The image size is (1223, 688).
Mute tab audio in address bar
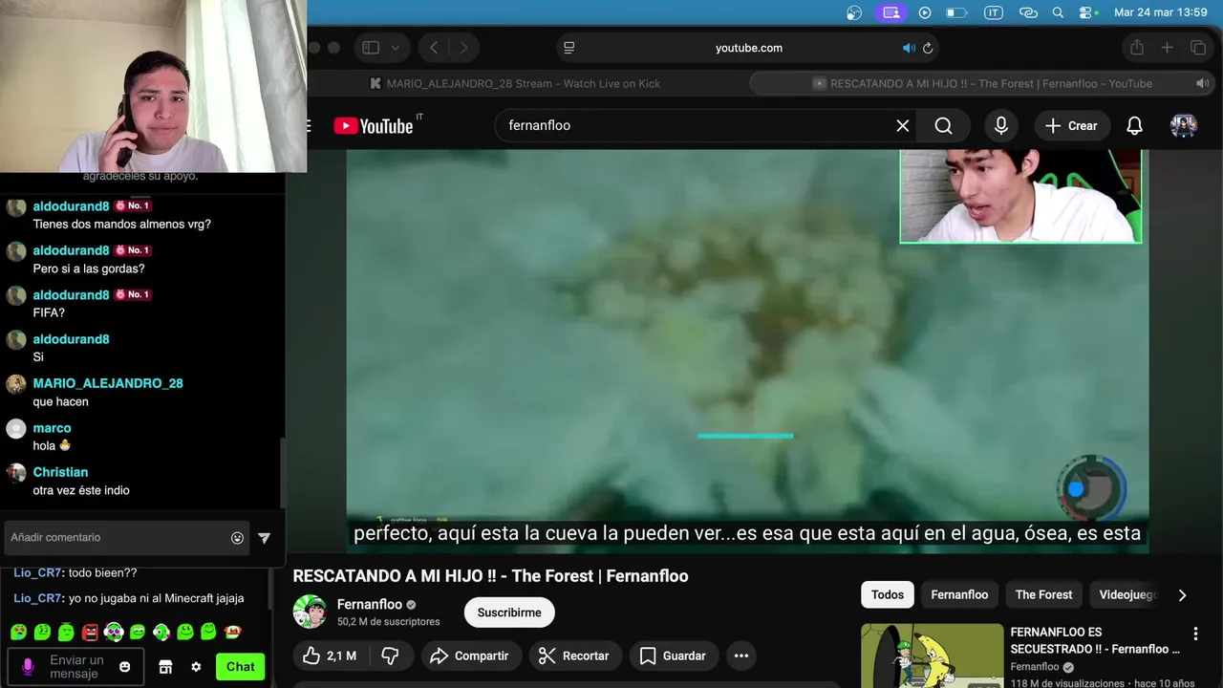point(908,48)
